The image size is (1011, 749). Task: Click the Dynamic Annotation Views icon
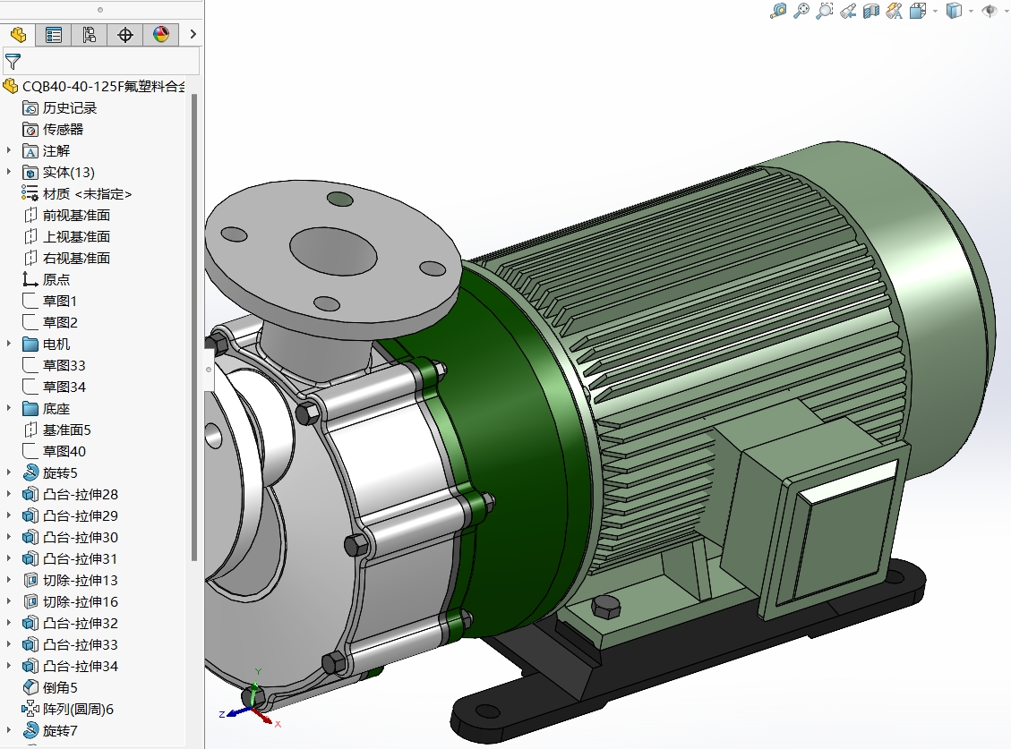[895, 11]
